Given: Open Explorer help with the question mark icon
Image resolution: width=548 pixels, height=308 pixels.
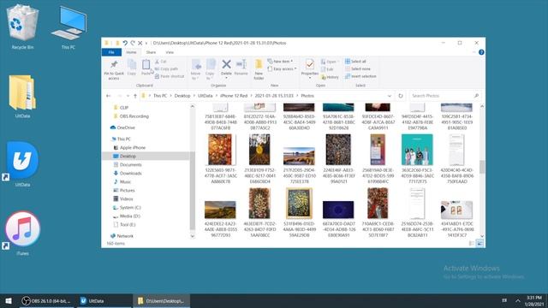Looking at the screenshot, I should [481, 52].
